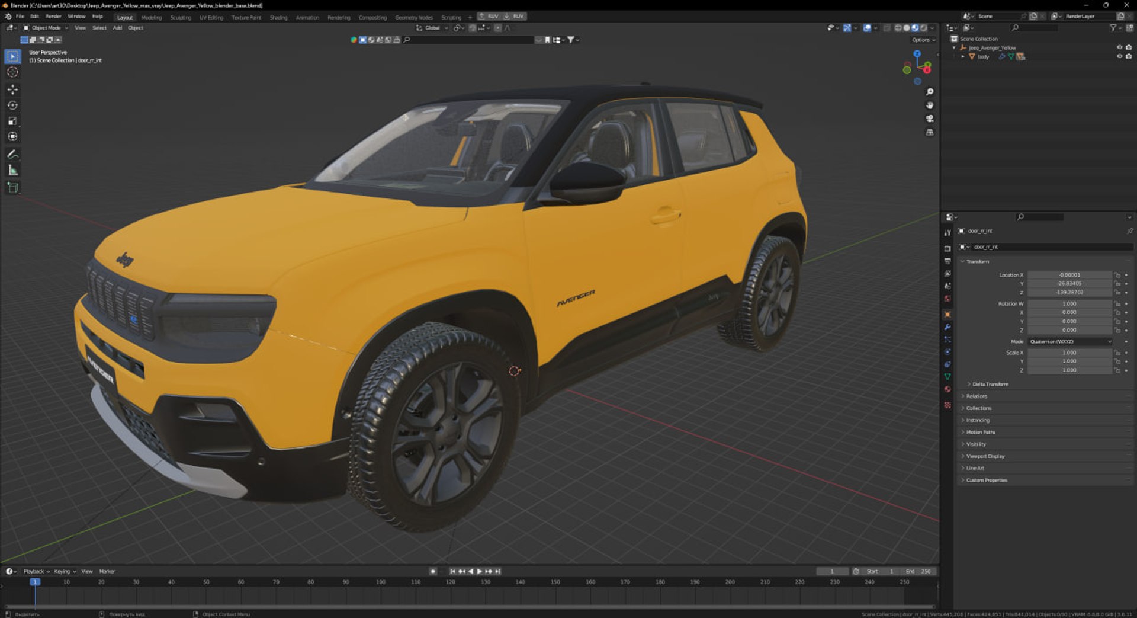Image resolution: width=1137 pixels, height=618 pixels.
Task: Select the Annotate pencil tool
Action: pos(12,154)
